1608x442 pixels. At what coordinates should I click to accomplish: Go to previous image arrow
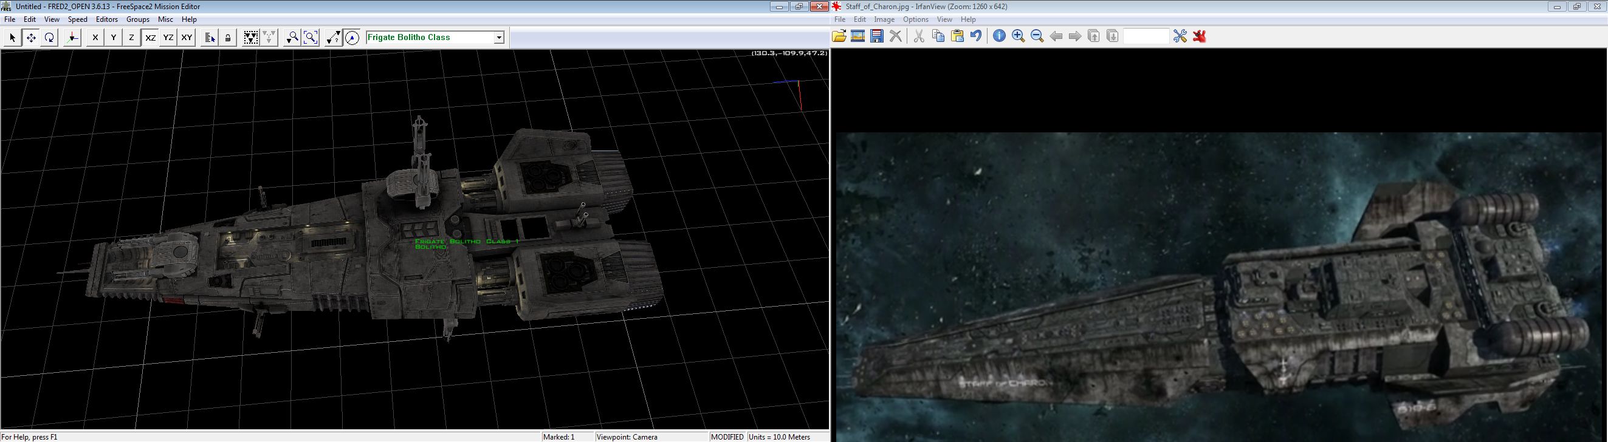(x=1056, y=36)
